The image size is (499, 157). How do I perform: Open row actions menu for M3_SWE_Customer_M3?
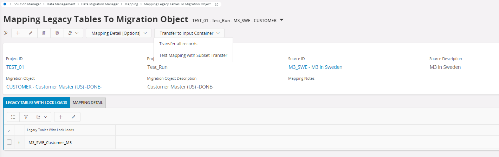pos(19,143)
